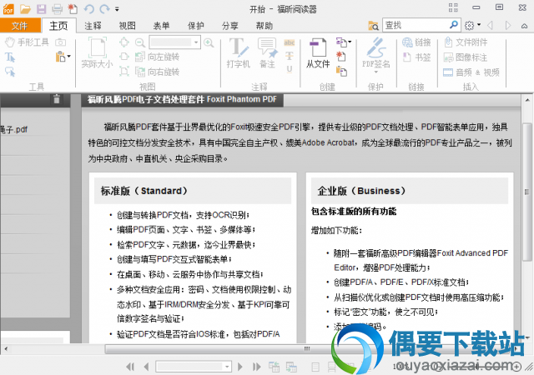Open the folder search icon beside 查找

tap(374, 26)
